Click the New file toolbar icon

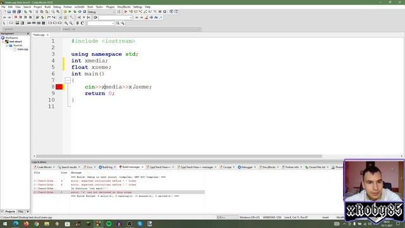coord(4,12)
